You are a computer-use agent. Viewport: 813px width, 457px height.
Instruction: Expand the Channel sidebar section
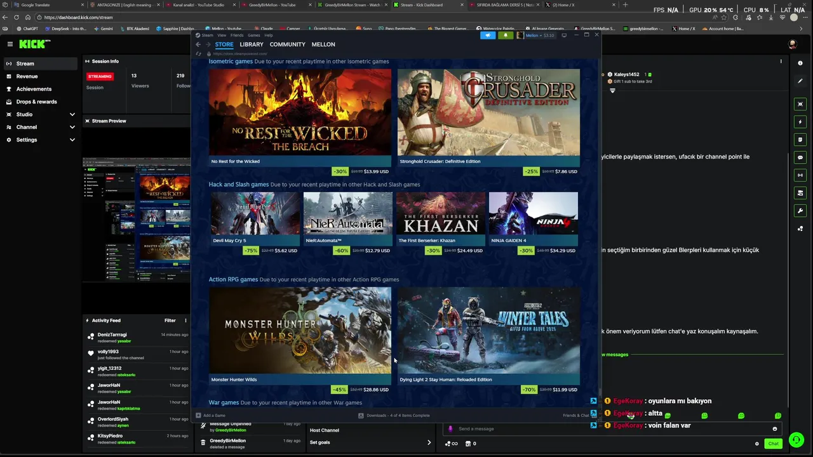pos(41,127)
